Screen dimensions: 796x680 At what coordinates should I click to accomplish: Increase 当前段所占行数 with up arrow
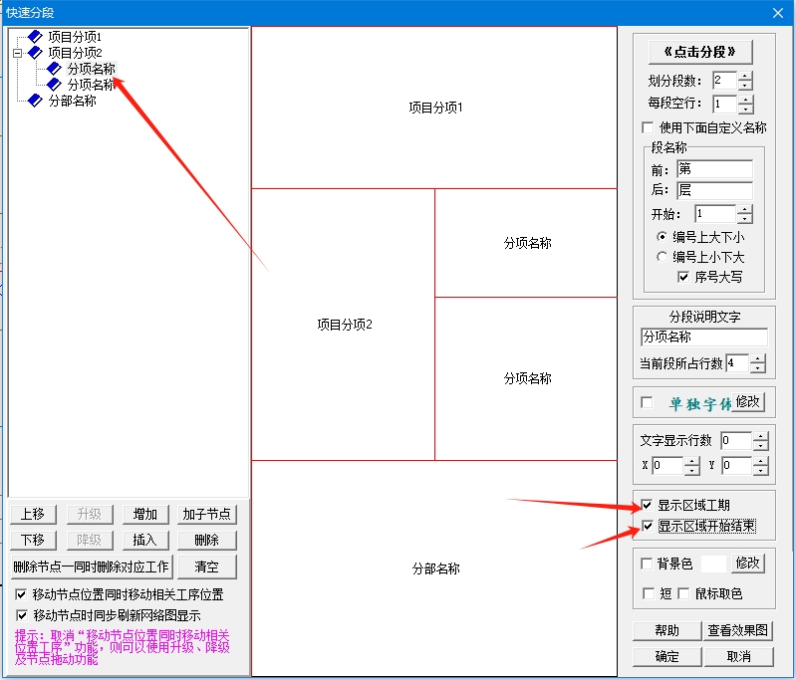pos(758,358)
